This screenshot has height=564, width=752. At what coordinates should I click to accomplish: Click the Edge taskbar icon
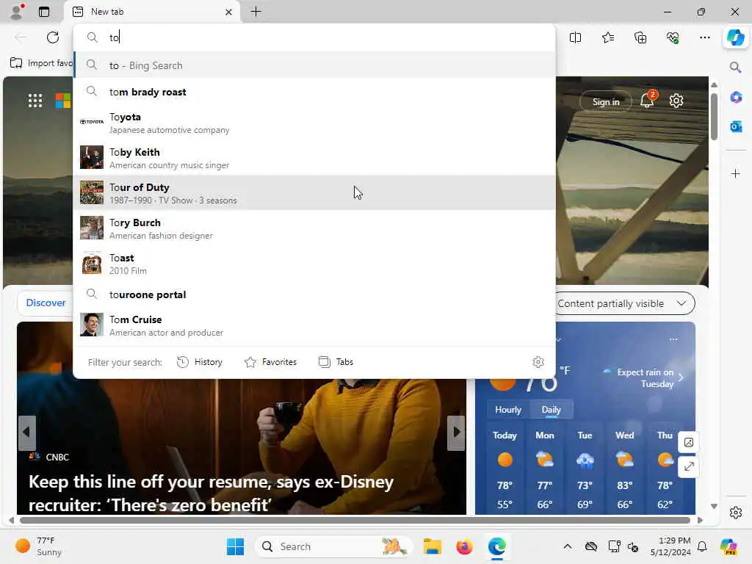(x=497, y=546)
